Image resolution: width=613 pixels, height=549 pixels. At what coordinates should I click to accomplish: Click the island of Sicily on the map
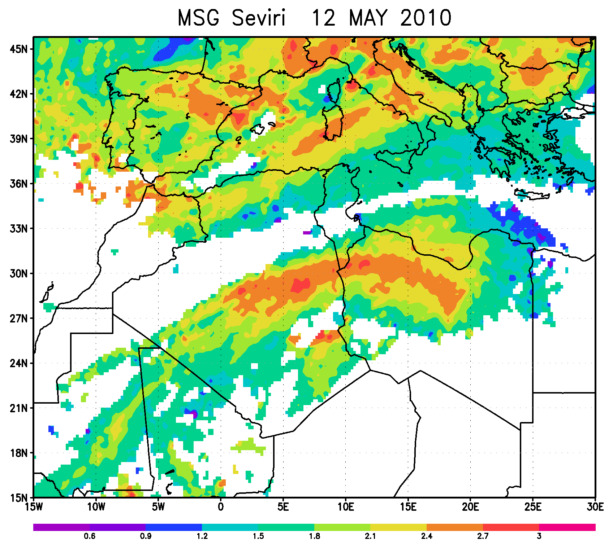(396, 161)
